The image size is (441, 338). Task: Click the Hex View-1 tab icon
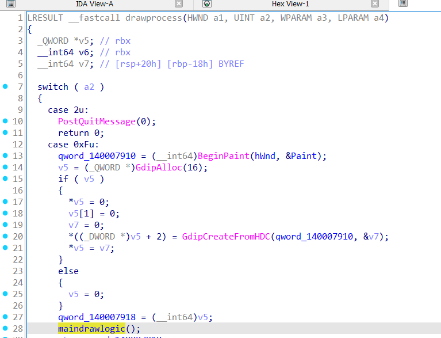click(207, 4)
